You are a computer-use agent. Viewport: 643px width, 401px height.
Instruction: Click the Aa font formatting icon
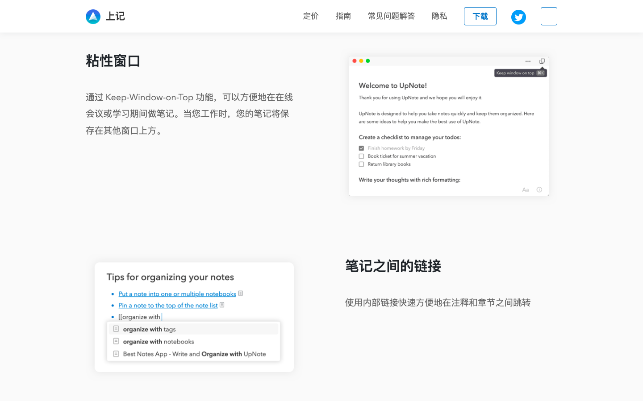(526, 190)
